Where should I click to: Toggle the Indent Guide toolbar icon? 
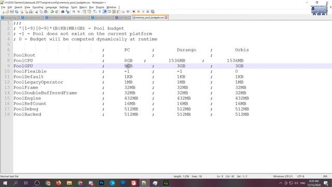(105, 12)
